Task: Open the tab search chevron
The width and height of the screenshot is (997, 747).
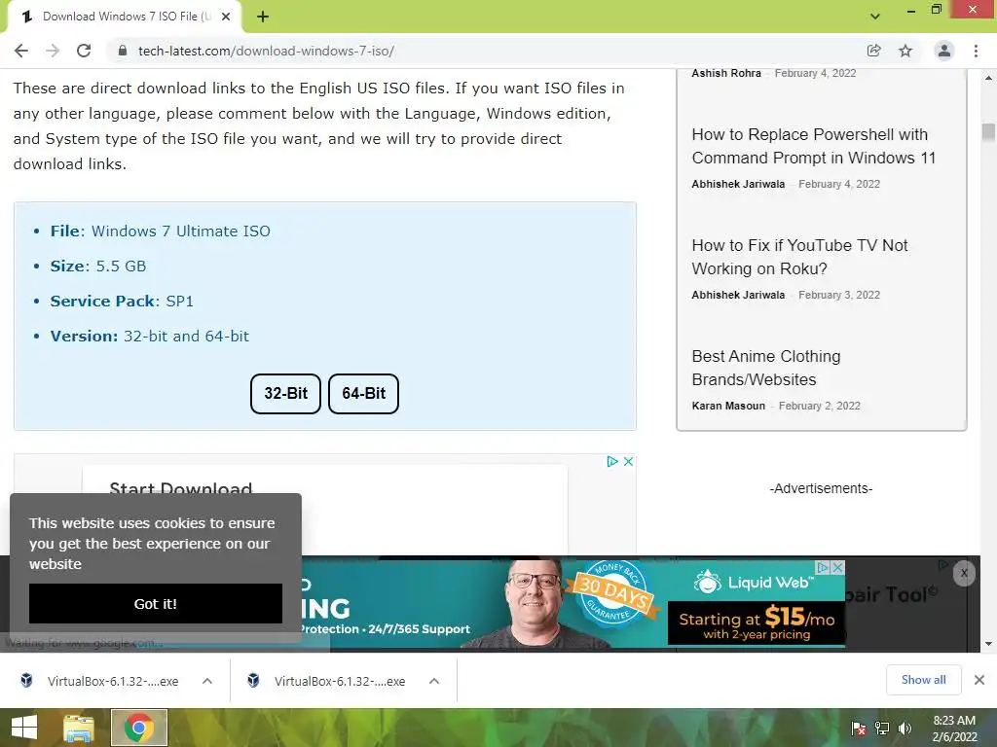Action: [x=875, y=17]
